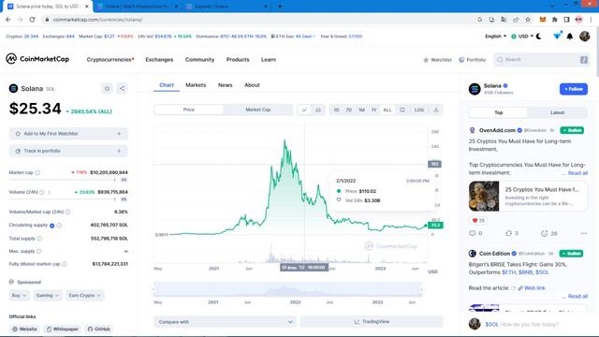This screenshot has height=337, width=599.
Task: Expand the Earn Crypto dropdown
Action: pyautogui.click(x=85, y=296)
